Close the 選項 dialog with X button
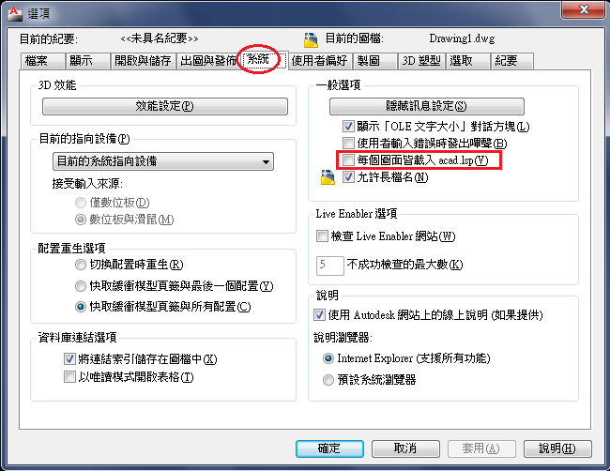The height and width of the screenshot is (471, 610). pyautogui.click(x=583, y=9)
